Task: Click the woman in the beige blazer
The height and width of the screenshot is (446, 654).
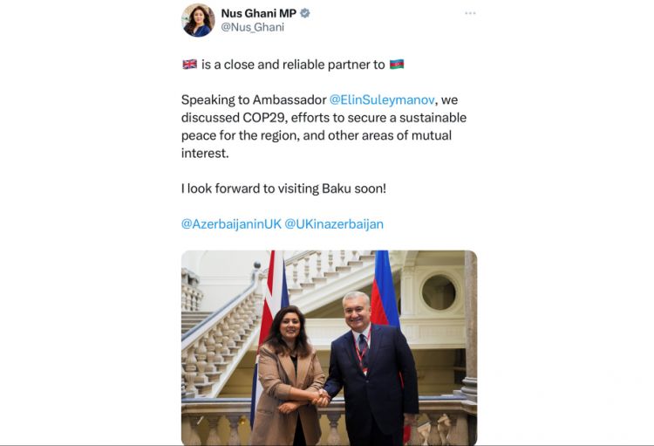Action: coord(288,376)
